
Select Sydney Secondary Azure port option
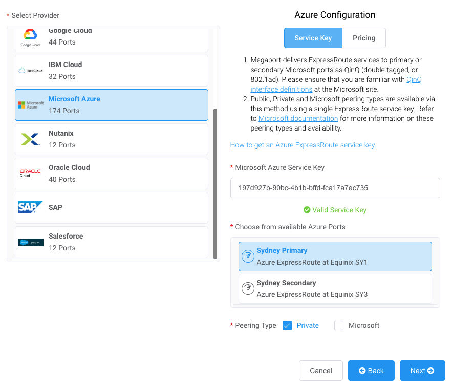pos(335,289)
